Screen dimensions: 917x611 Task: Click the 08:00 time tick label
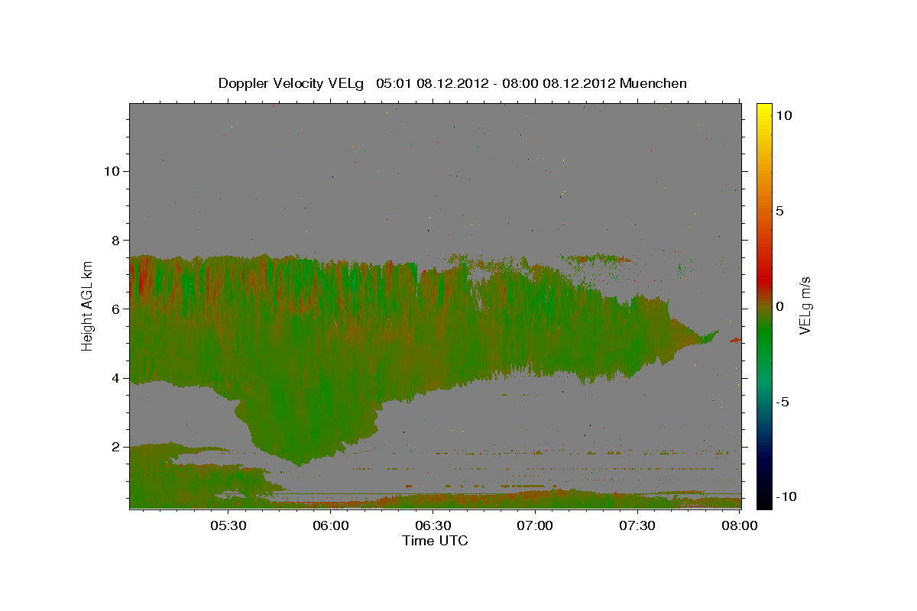point(739,525)
